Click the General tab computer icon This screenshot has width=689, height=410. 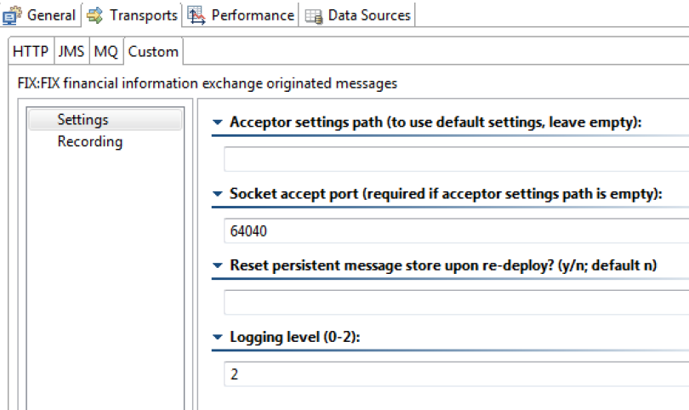(x=12, y=15)
